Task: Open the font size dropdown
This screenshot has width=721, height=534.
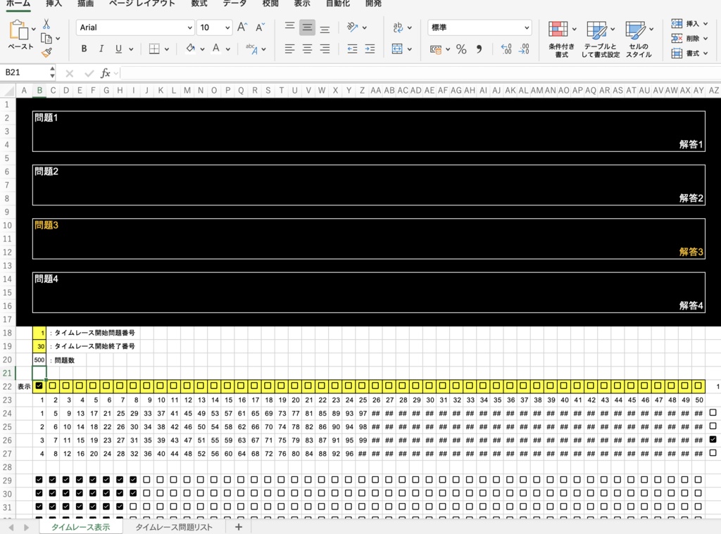Action: point(227,27)
